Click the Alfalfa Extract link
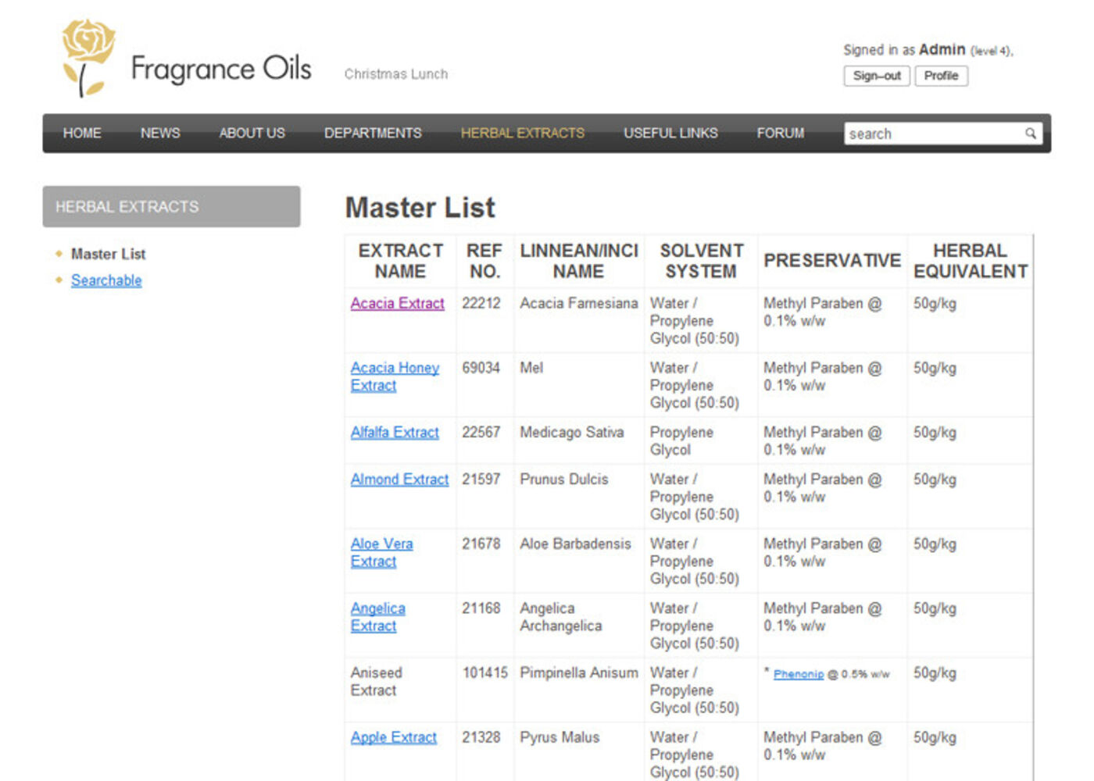 pos(395,432)
